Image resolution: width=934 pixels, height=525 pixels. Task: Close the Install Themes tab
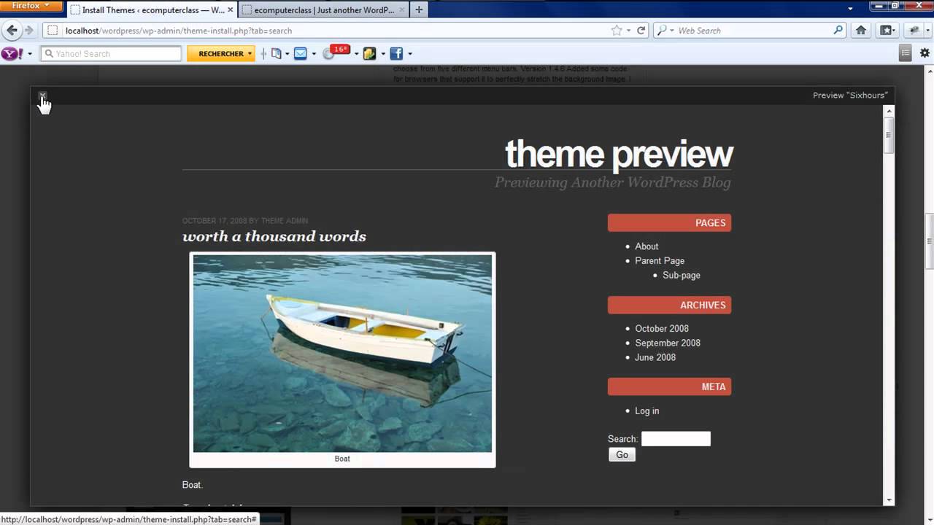[230, 10]
